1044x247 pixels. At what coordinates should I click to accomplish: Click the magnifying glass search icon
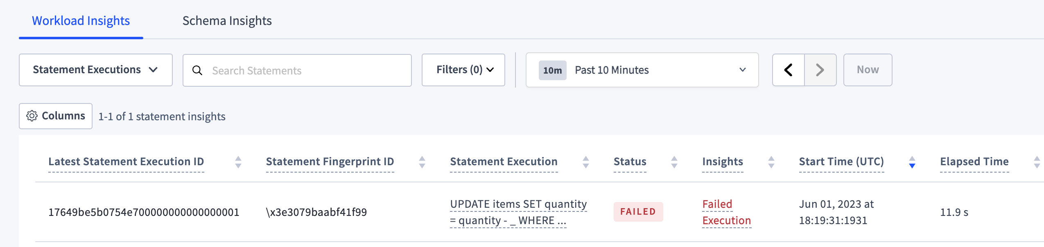(x=198, y=70)
